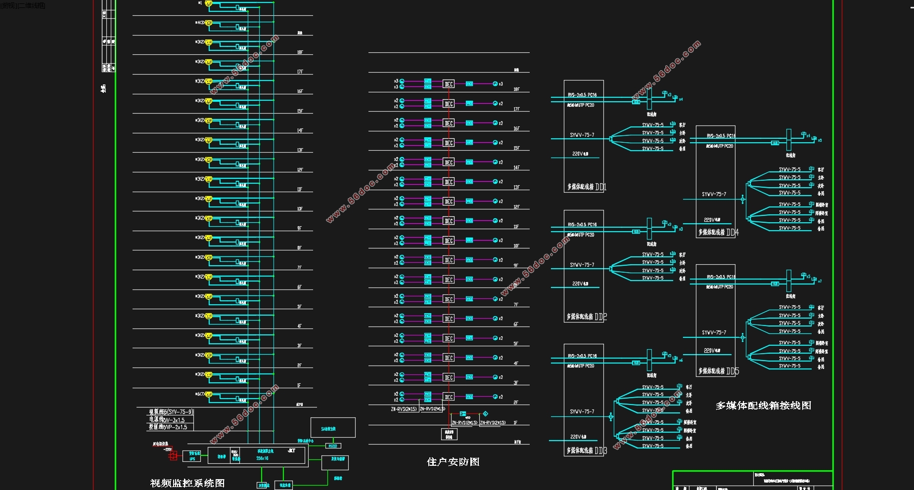Image resolution: width=914 pixels, height=490 pixels.
Task: Select the UPS power supply box
Action: [x=192, y=456]
